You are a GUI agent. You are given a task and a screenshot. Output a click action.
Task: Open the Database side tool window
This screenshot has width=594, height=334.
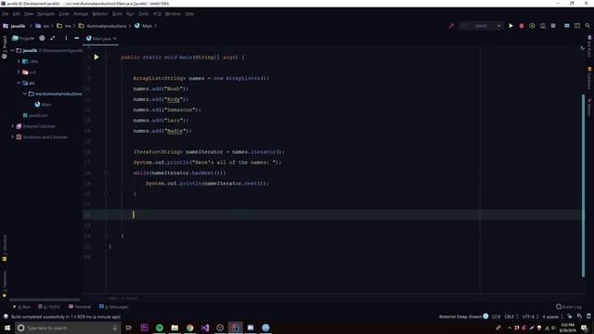point(589,78)
